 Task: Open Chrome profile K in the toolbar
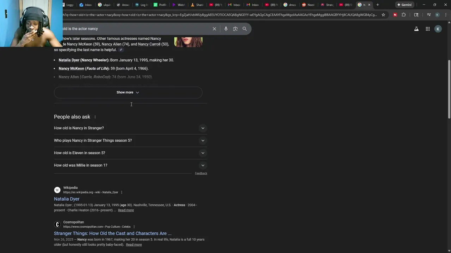point(437,15)
